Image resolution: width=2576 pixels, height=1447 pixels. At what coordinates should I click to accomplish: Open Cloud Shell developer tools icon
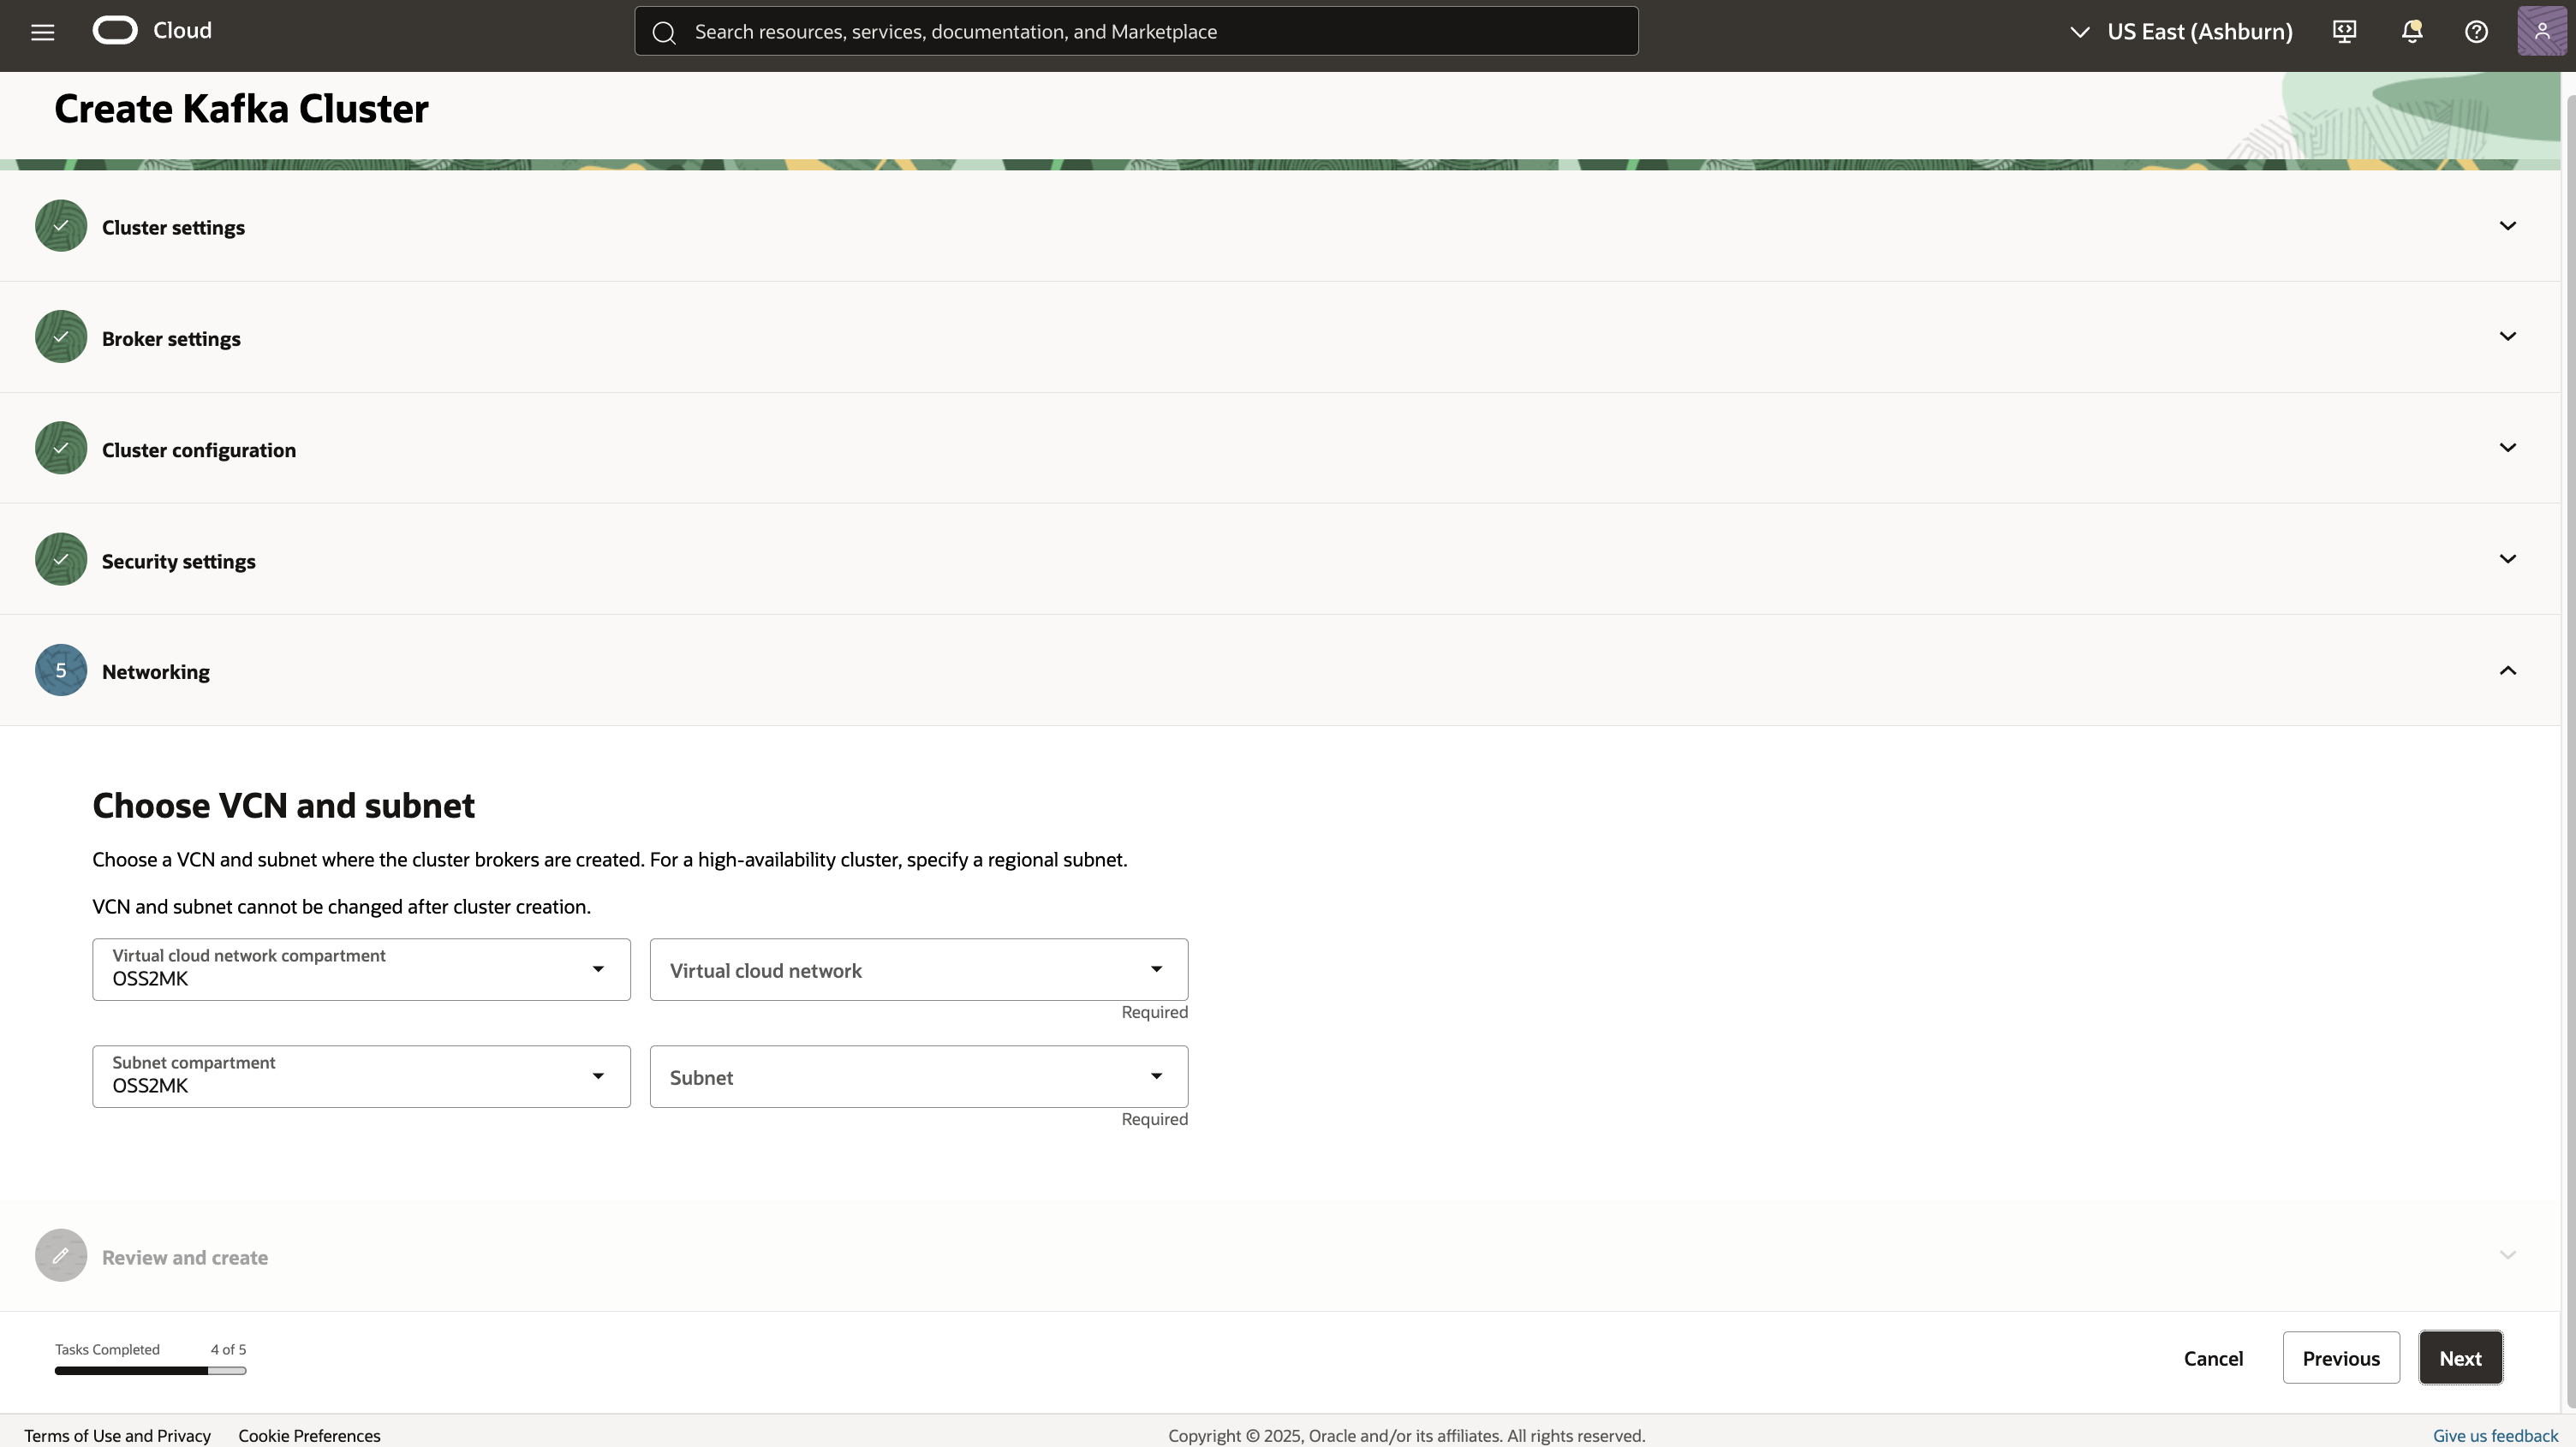(2344, 32)
